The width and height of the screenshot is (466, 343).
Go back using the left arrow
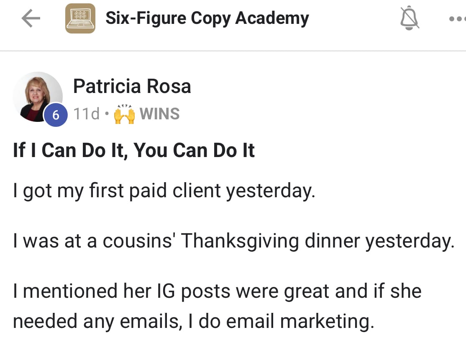31,19
